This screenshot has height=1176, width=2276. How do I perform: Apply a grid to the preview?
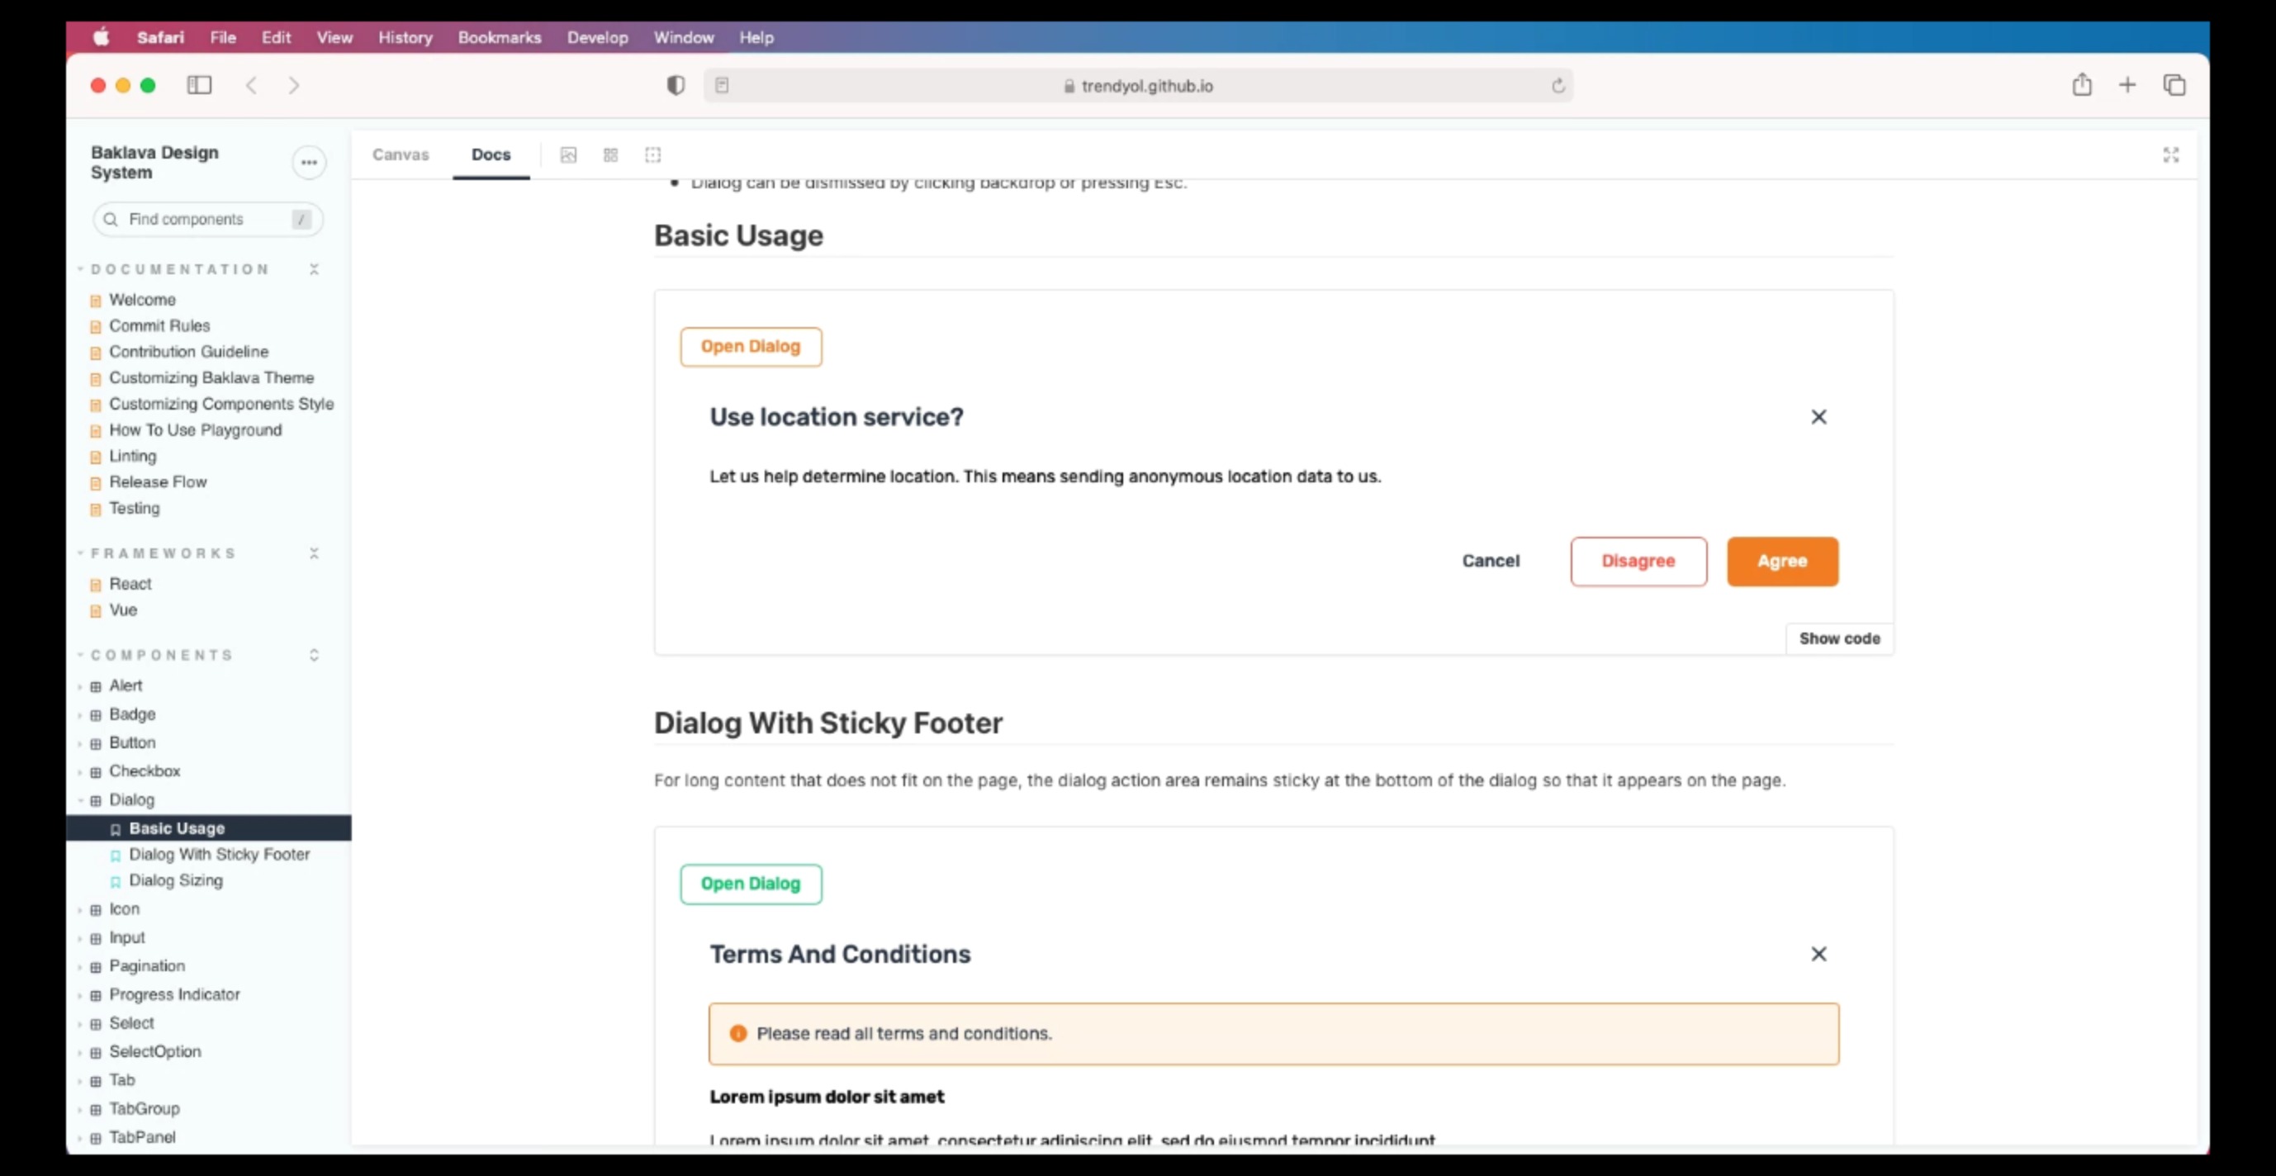point(609,154)
